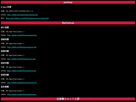136x102 pixels.
Task: Open the ButTaiwan gensen-font GitHub link
Action: tap(22, 94)
